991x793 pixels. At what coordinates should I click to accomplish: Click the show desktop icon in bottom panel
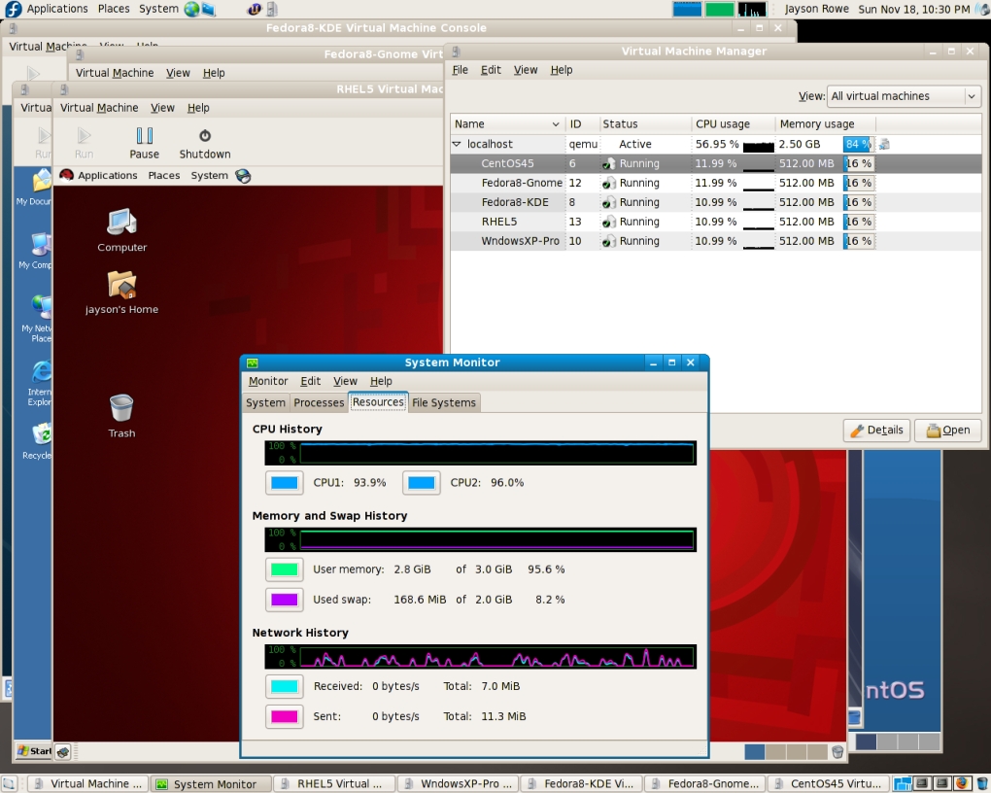click(x=8, y=784)
